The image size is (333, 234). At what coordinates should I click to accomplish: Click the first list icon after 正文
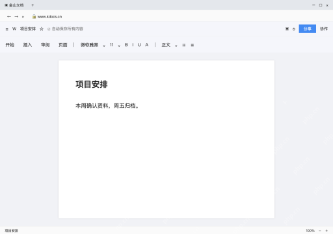(184, 45)
